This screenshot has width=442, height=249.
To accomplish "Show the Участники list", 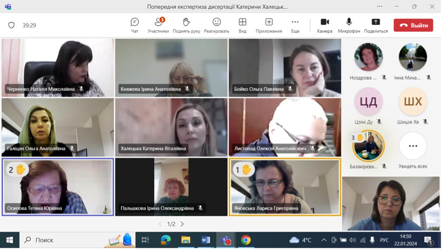I will [158, 25].
